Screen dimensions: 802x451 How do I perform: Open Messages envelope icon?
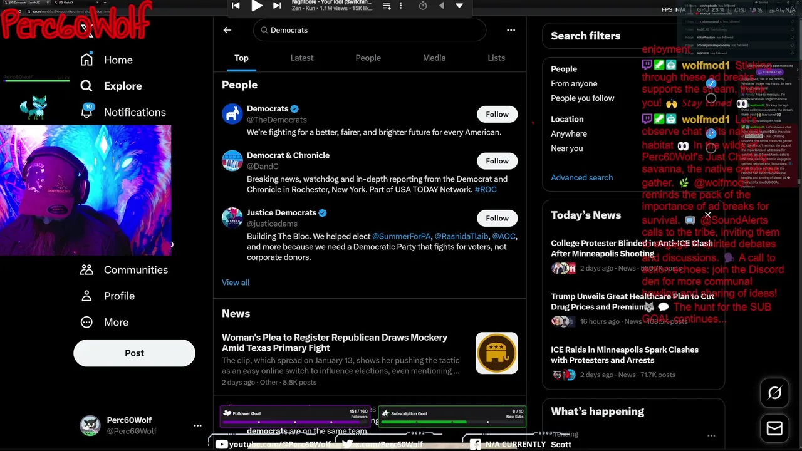coord(774,428)
